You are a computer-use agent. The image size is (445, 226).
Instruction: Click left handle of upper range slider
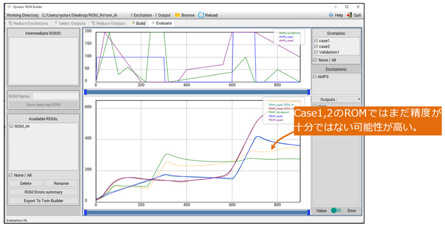(86, 92)
